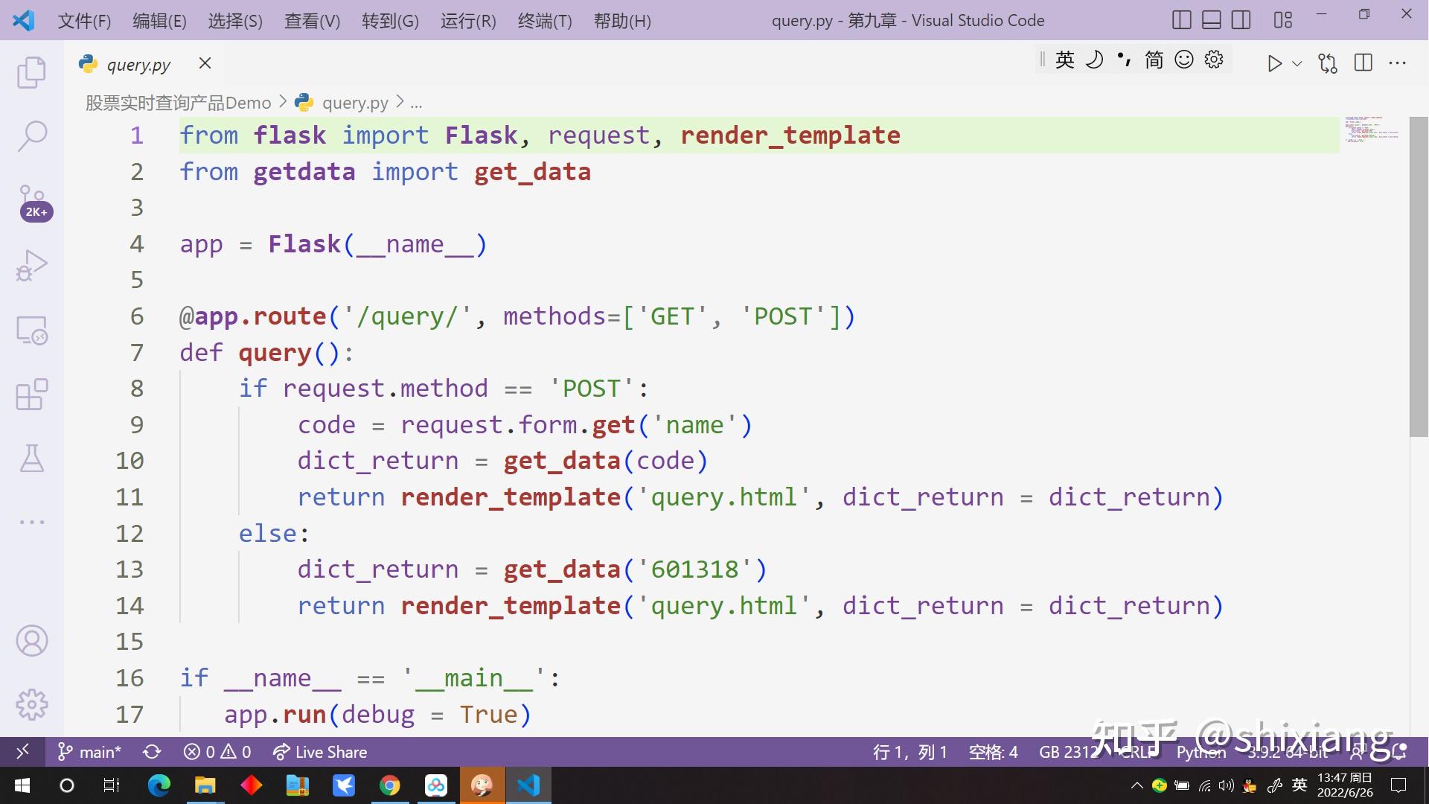
Task: Toggle primary side bar layout button
Action: point(1181,20)
